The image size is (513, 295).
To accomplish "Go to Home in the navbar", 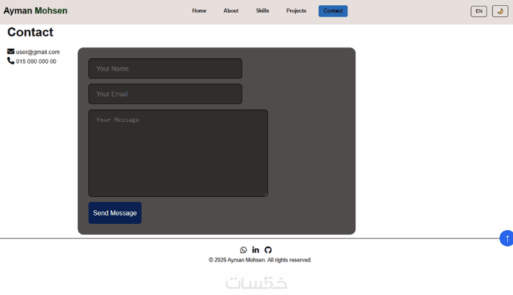I will coord(199,11).
